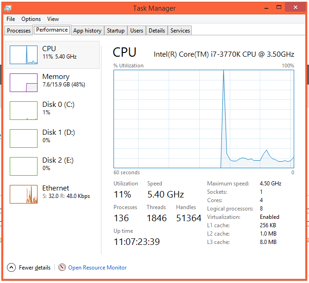Open the Users tab
Image resolution: width=309 pixels, height=283 pixels.
coord(137,30)
